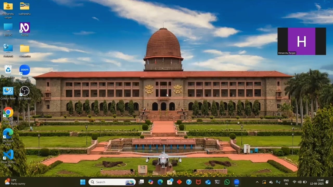Expand the hidden system tray icons chevron
Image resolution: width=333 pixels, height=187 pixels.
point(257,182)
